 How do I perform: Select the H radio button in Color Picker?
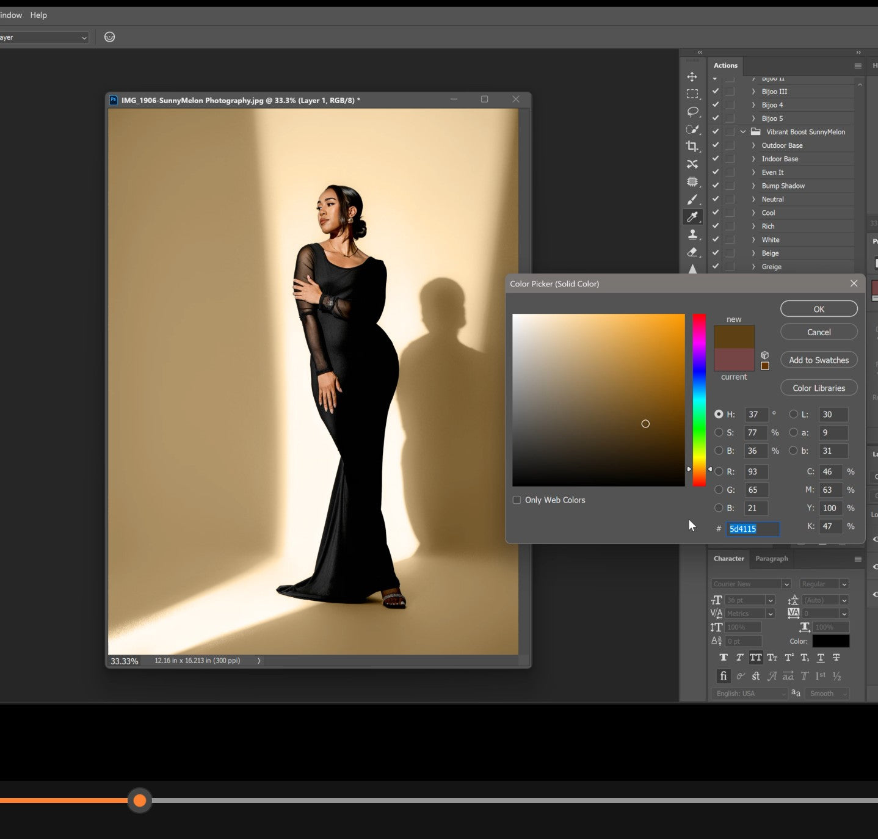(x=719, y=414)
